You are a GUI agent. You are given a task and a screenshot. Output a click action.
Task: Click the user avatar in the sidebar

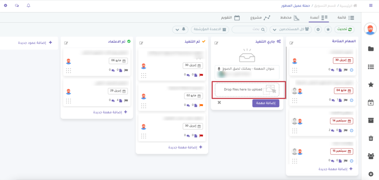point(370,29)
